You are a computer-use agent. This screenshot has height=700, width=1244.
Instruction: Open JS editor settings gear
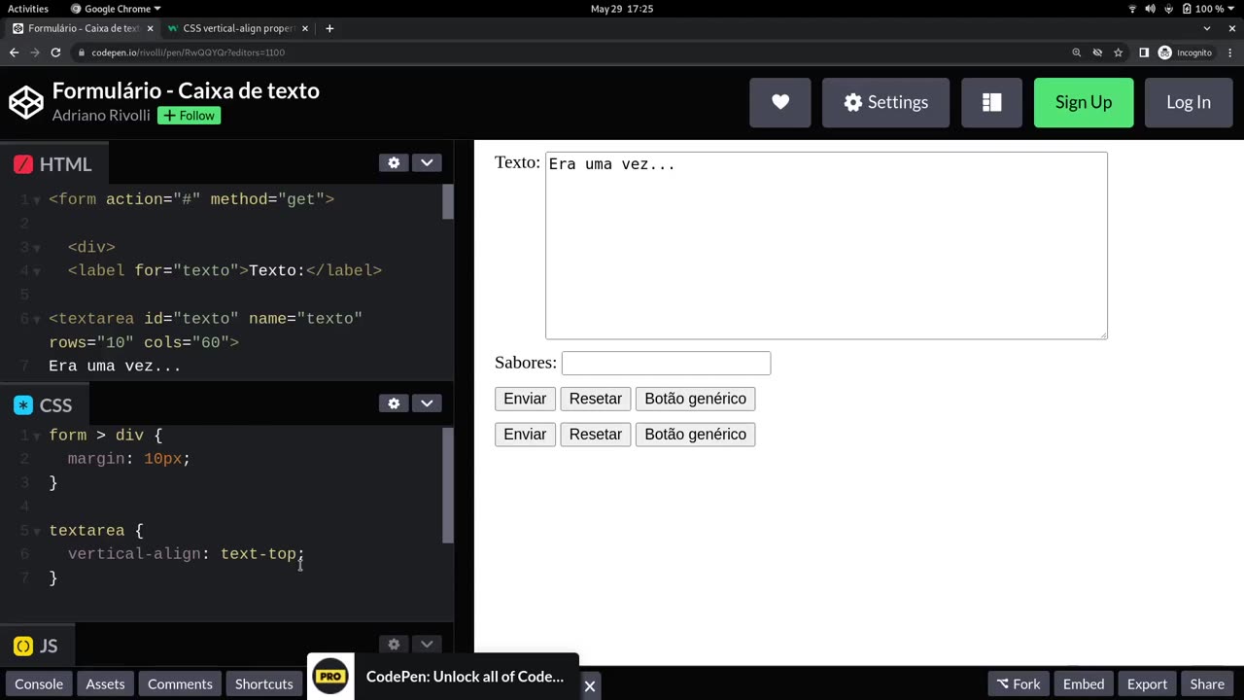click(x=394, y=644)
